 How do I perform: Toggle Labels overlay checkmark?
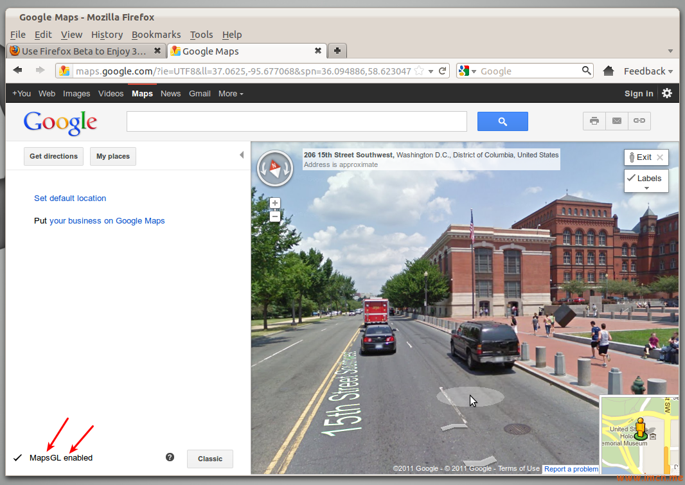point(631,177)
